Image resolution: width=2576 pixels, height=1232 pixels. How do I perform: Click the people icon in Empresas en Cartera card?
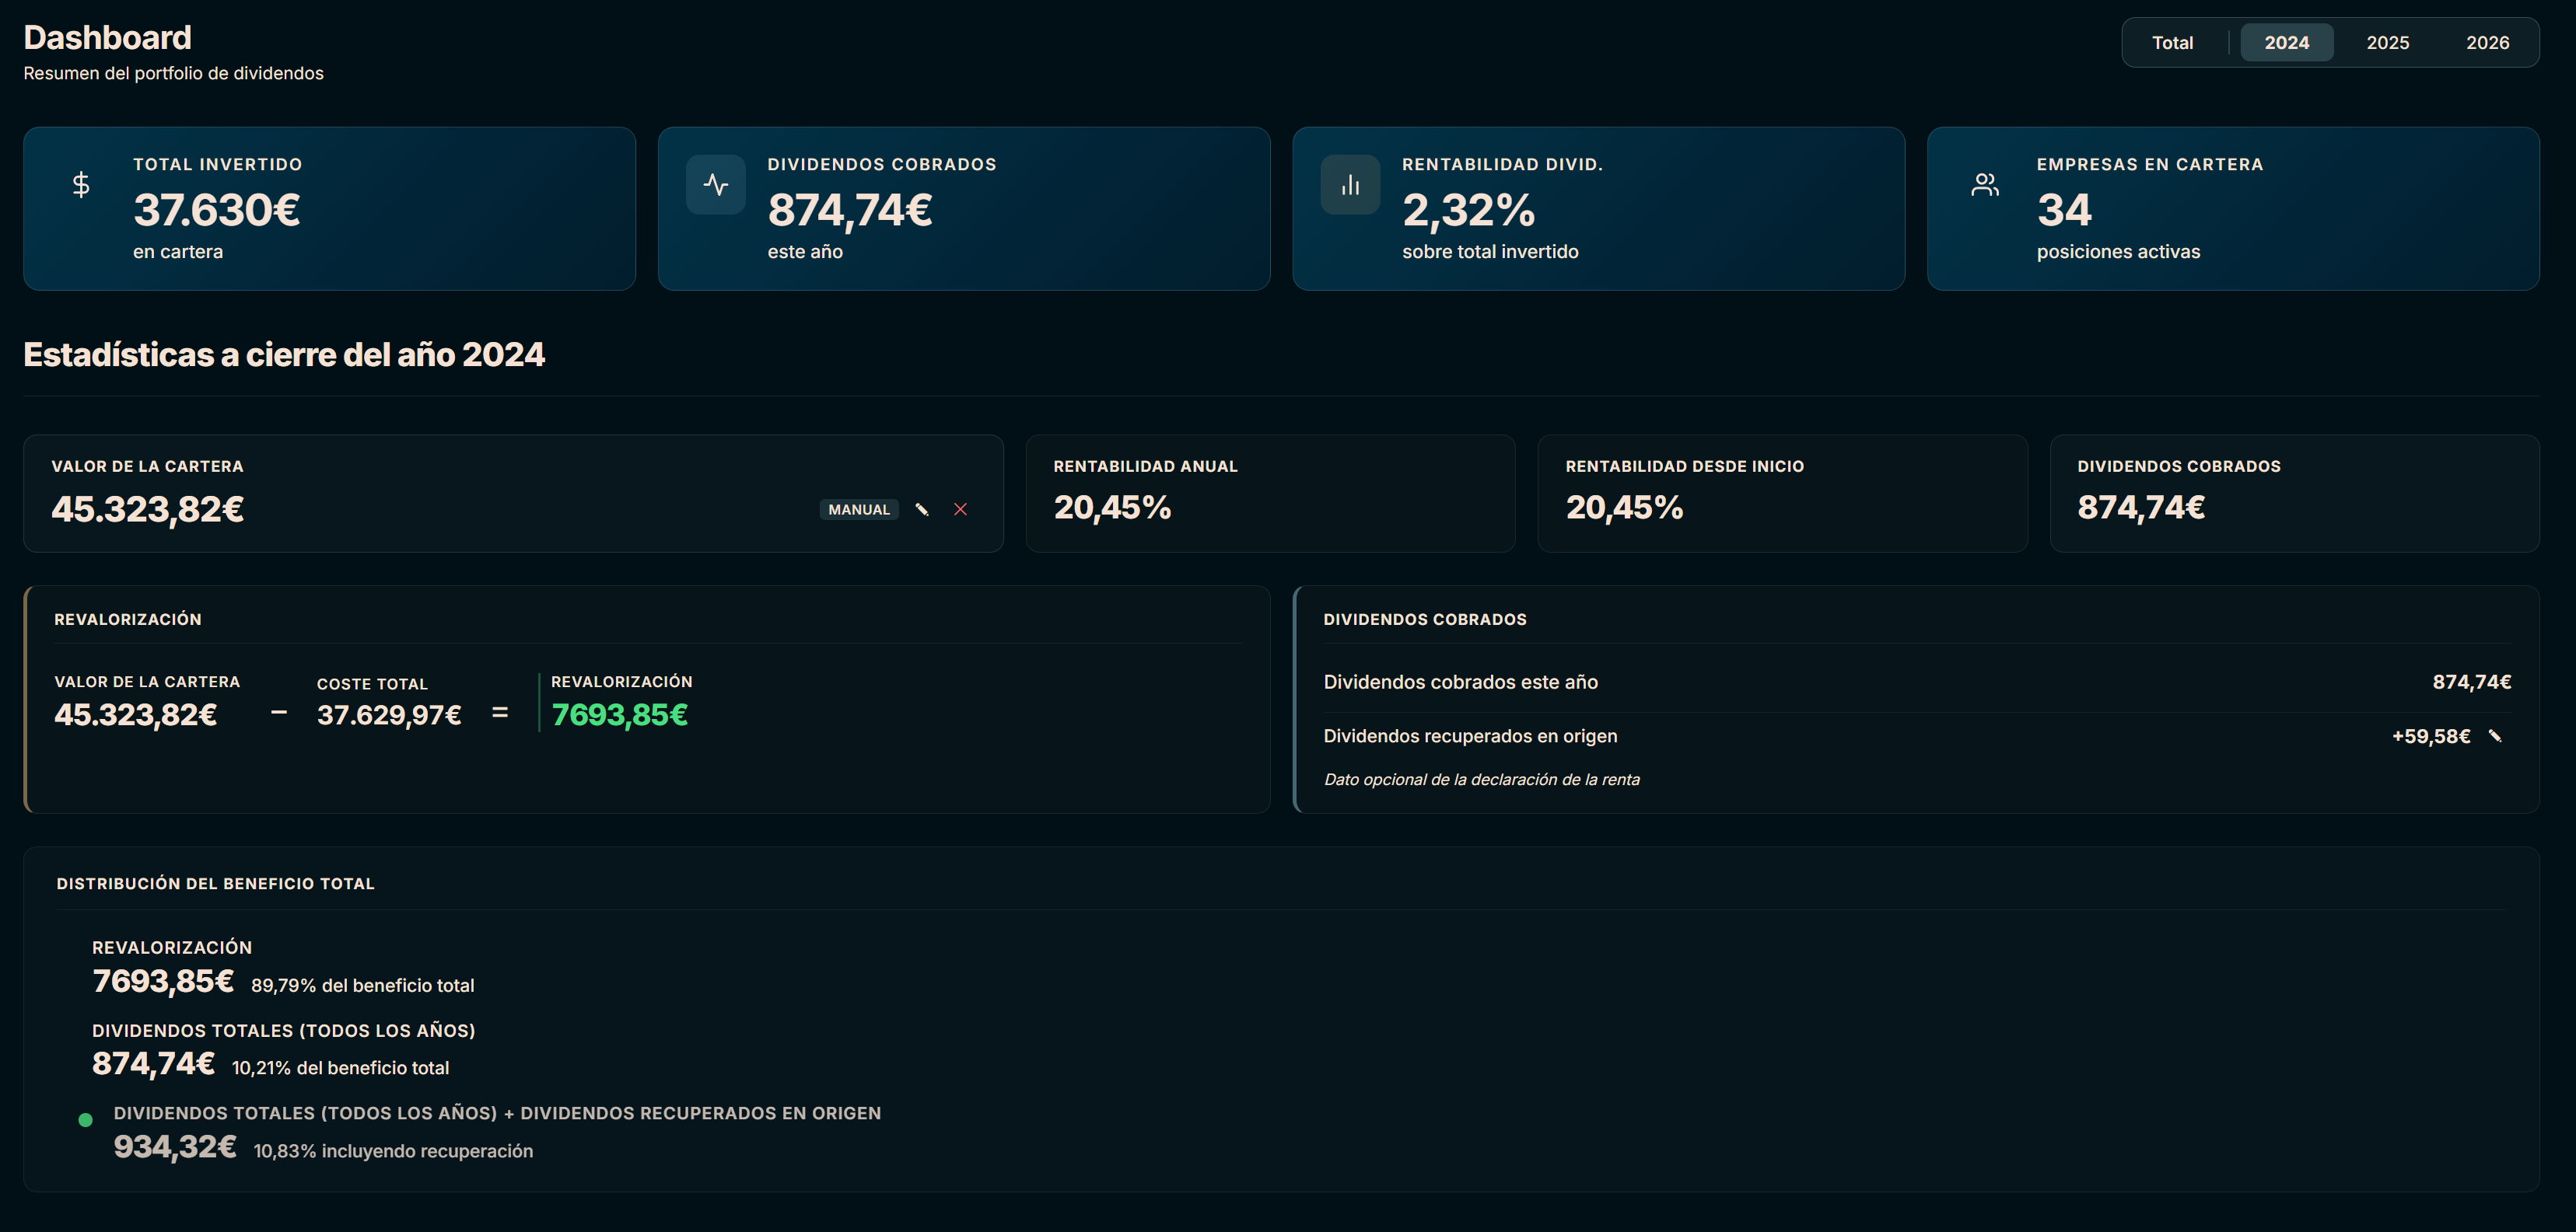[x=1985, y=185]
